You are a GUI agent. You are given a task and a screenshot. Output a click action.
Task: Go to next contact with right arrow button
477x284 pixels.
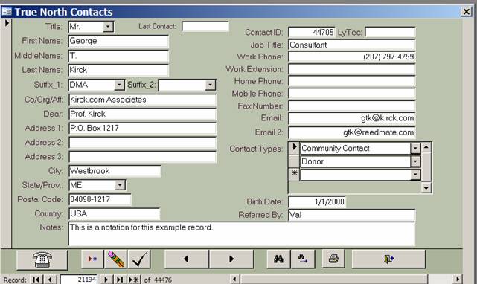[x=231, y=259]
